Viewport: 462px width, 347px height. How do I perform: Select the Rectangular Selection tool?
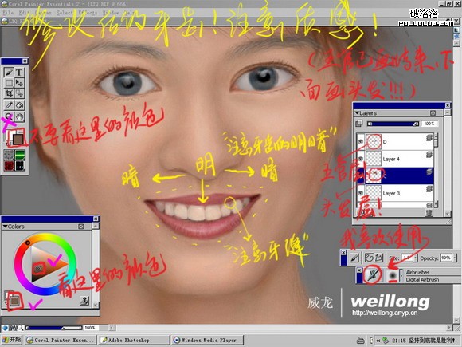tap(9, 83)
